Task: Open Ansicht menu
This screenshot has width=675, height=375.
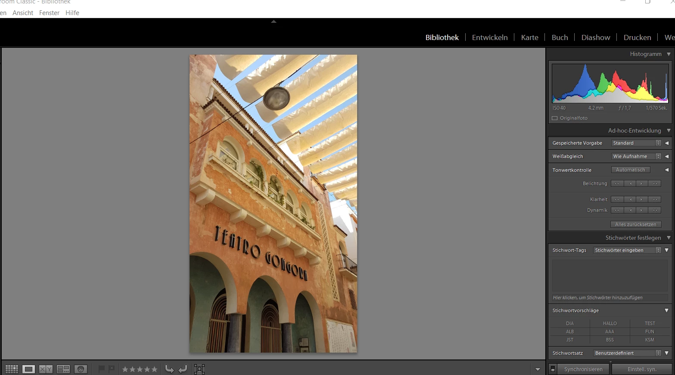Action: [x=23, y=13]
